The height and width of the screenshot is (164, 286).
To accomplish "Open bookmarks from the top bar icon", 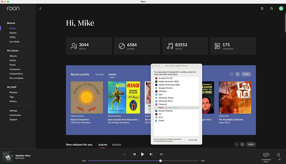I will (x=262, y=9).
